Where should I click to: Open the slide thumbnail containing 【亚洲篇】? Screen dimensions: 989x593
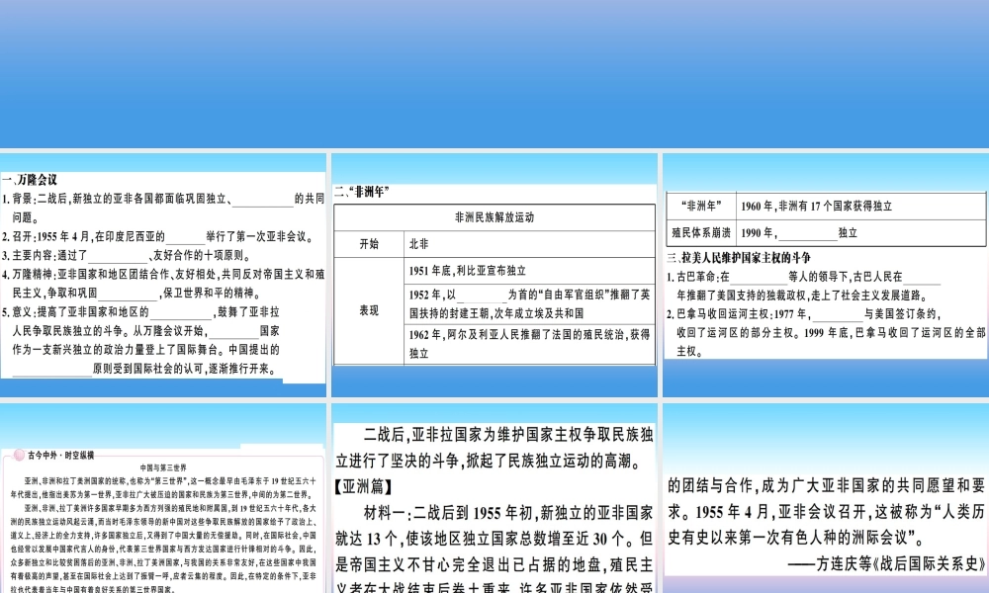click(494, 498)
